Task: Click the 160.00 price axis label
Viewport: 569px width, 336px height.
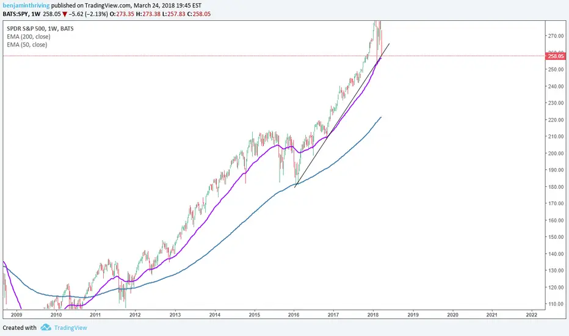Action: 556,220
